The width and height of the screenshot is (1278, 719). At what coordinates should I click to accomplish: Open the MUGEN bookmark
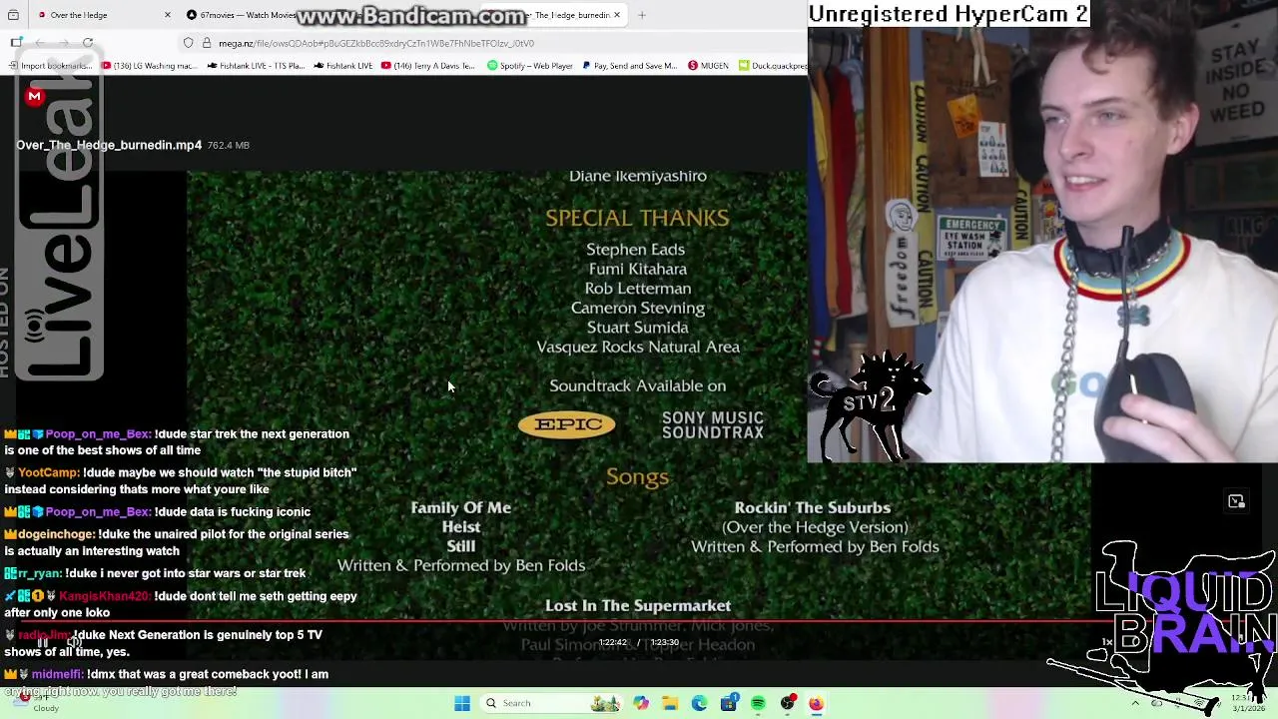708,66
